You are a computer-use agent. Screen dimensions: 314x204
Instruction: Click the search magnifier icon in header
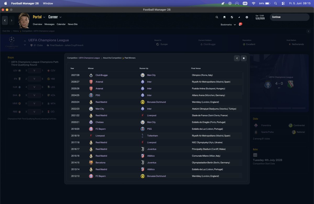point(217,17)
